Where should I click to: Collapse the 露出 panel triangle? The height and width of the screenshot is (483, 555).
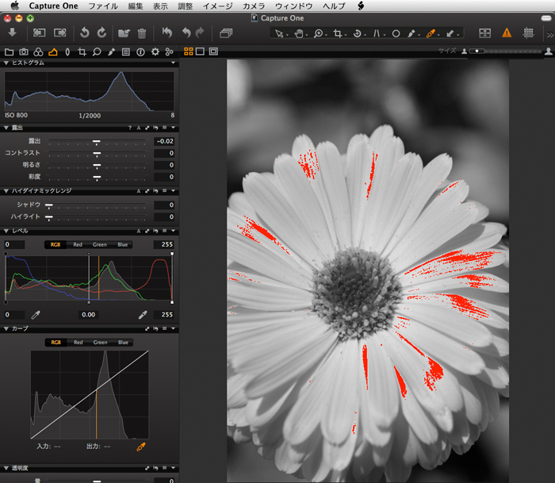(x=6, y=128)
